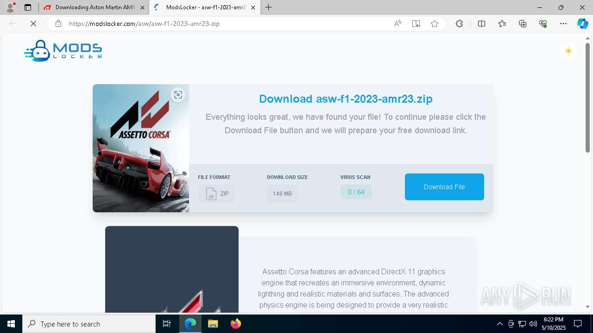Click the page vertical scrollbar thumb

point(587,97)
